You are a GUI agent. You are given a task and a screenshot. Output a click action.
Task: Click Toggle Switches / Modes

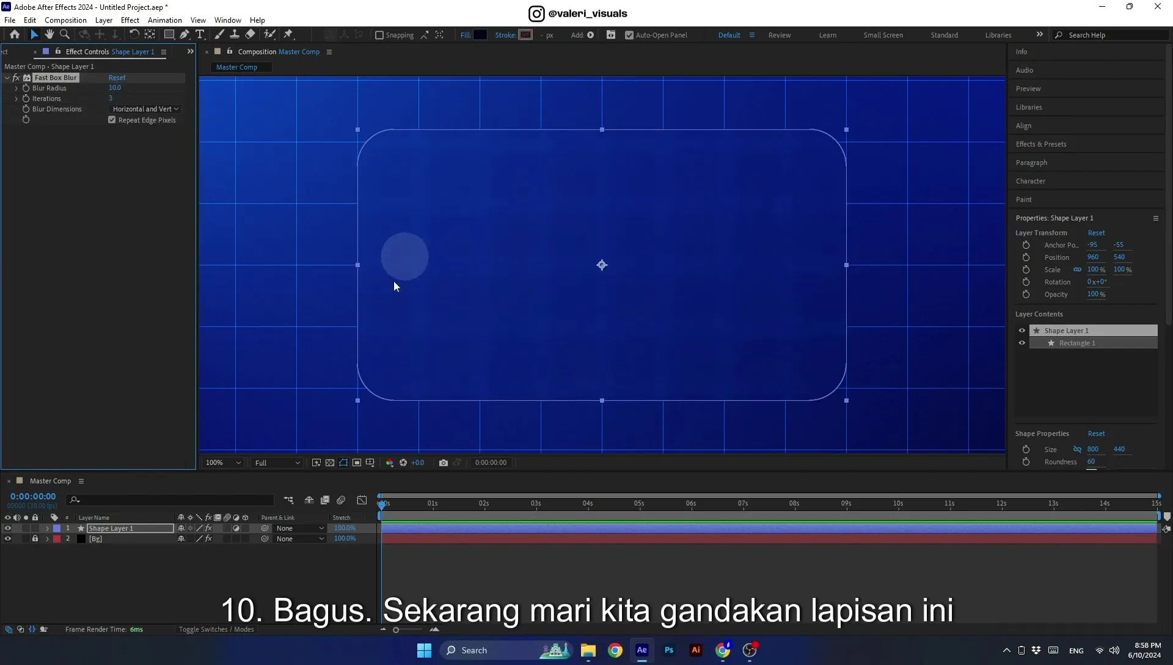click(x=216, y=630)
